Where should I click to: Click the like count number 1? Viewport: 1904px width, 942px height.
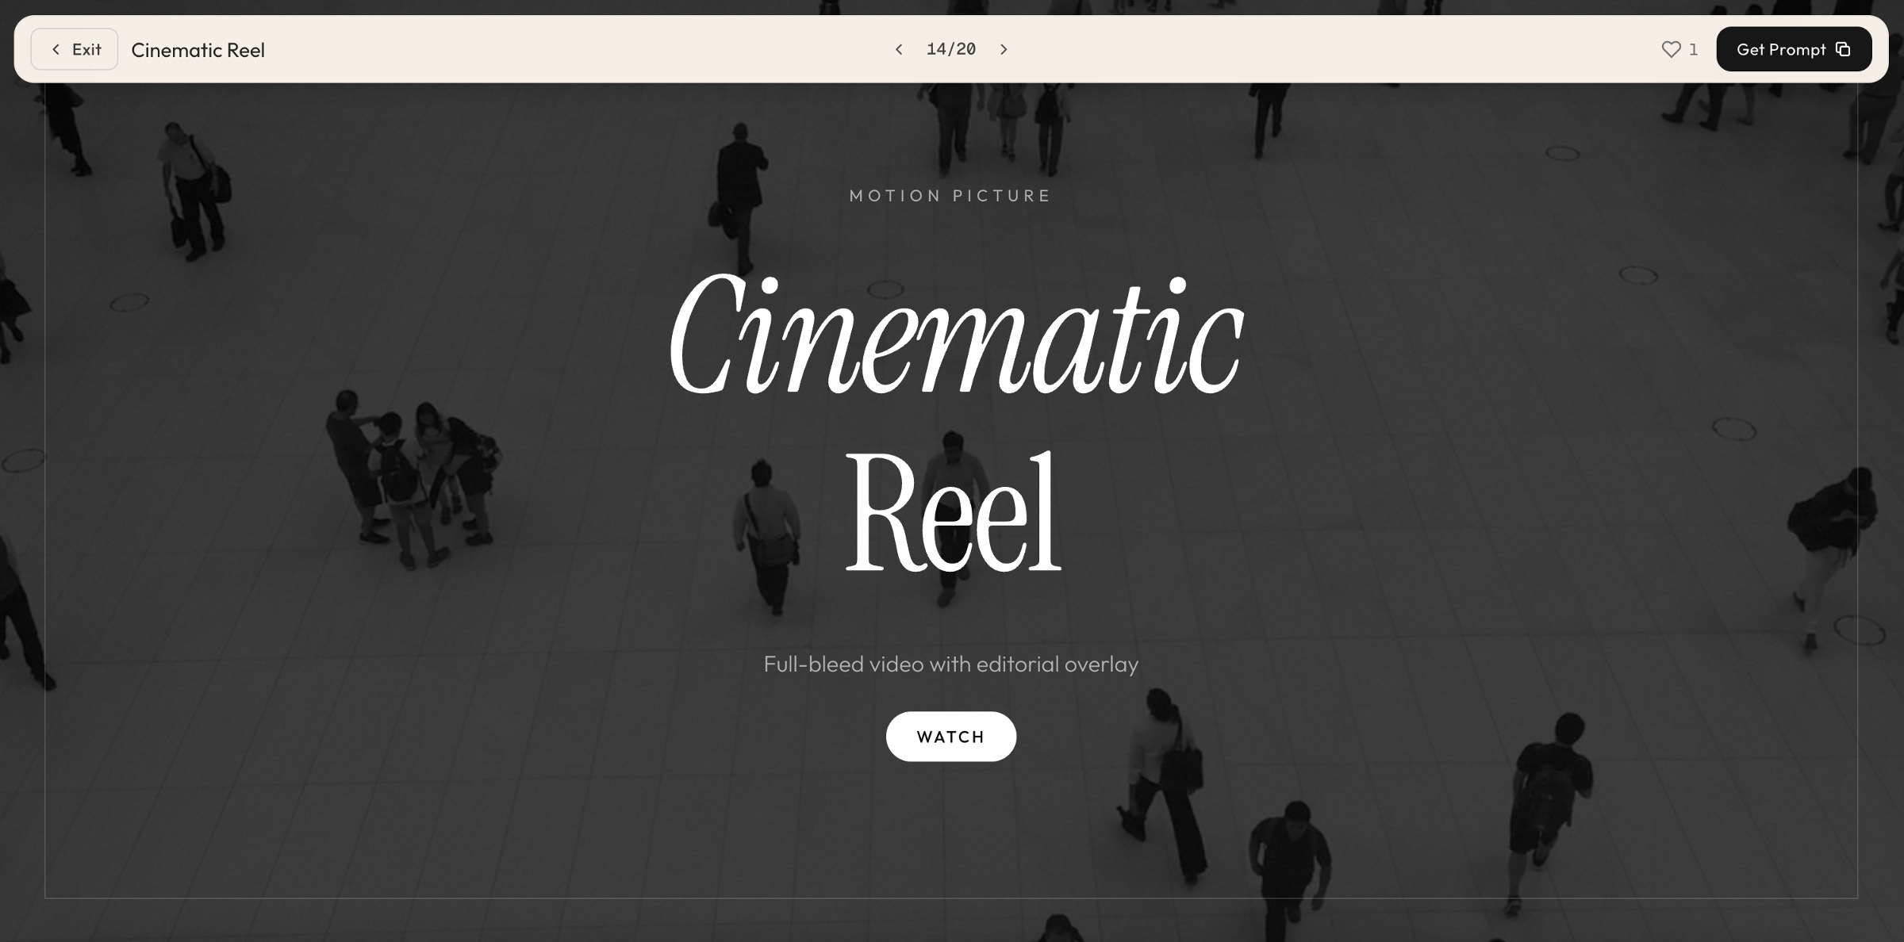[1693, 49]
